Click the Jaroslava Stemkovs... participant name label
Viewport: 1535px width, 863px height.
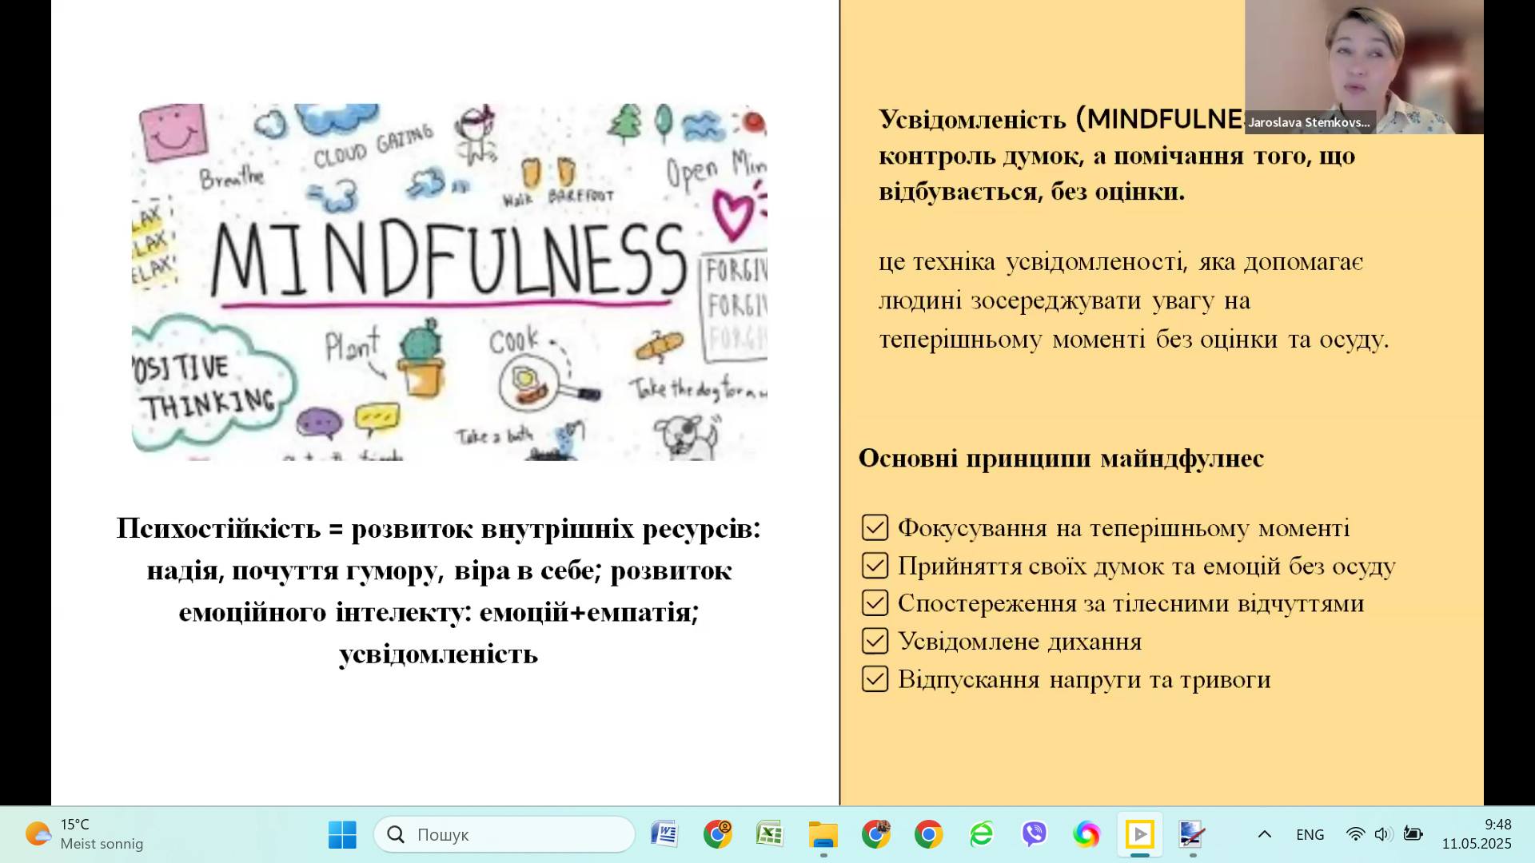[x=1309, y=122]
